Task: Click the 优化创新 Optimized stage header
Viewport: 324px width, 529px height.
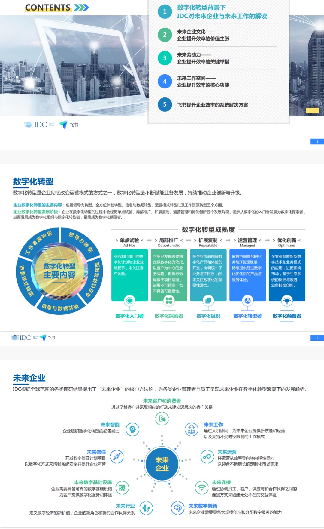Action: tap(287, 242)
